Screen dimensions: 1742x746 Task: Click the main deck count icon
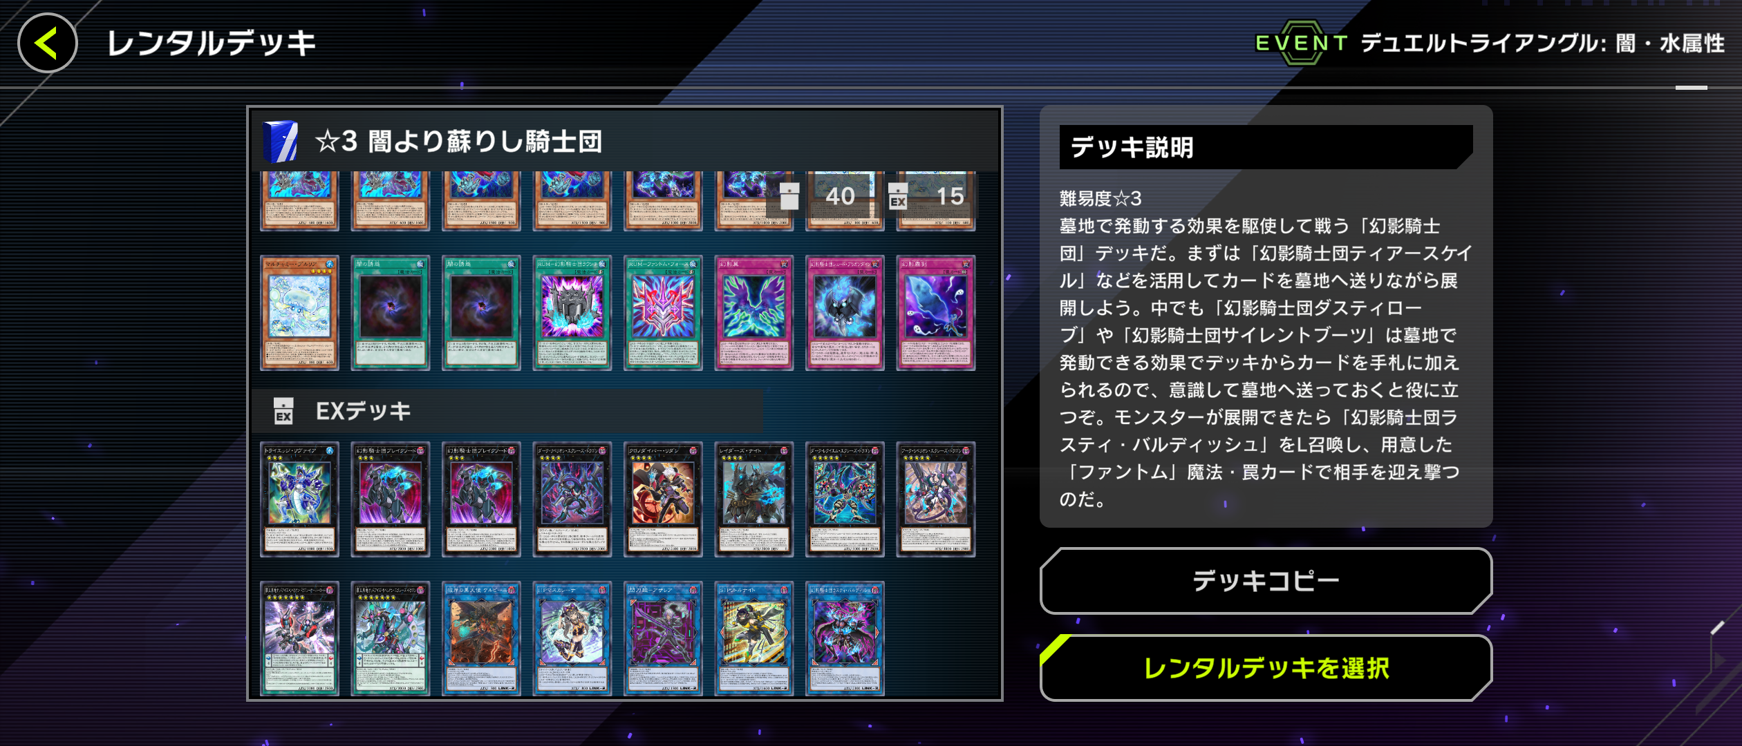(789, 196)
